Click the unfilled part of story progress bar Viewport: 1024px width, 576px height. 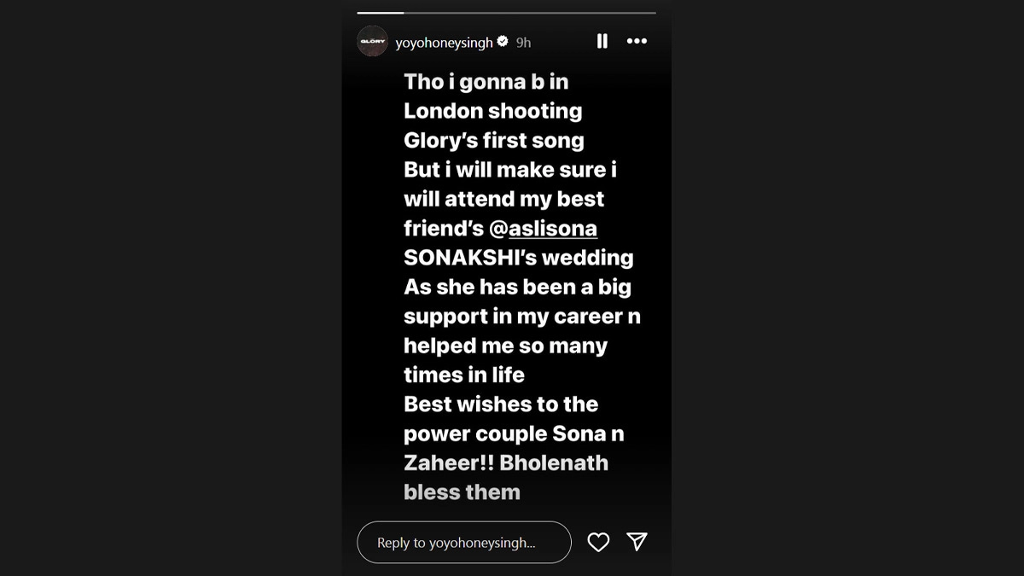click(x=529, y=13)
